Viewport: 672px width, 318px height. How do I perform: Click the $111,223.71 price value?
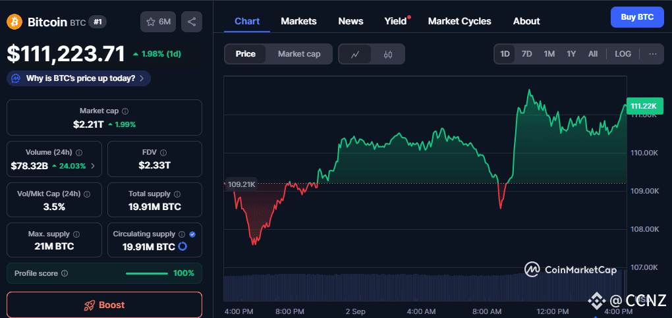click(66, 53)
